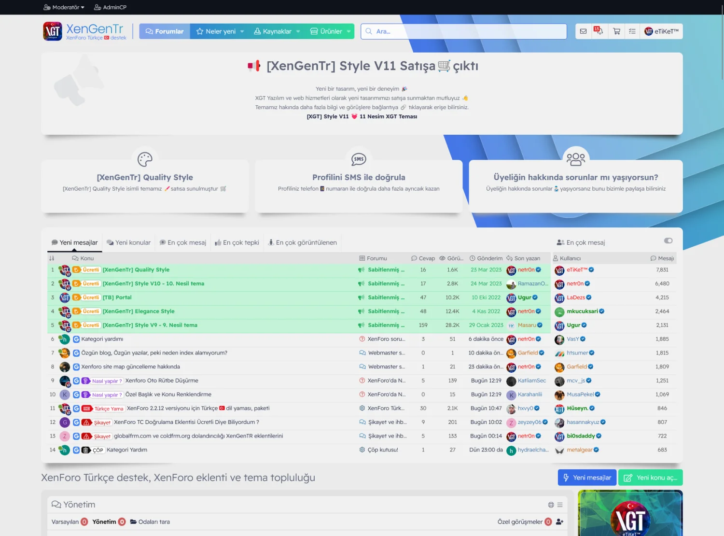This screenshot has width=724, height=536.
Task: Switch to the En çok görüntülenen tab
Action: (x=303, y=242)
